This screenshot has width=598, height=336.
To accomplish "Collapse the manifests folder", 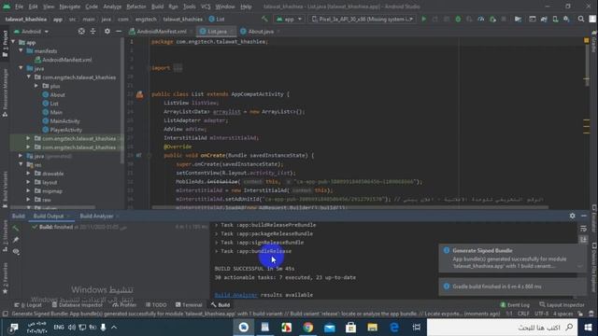I will [x=21, y=50].
